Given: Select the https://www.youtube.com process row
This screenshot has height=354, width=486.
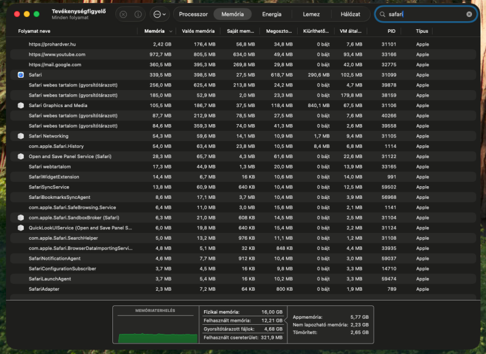Looking at the screenshot, I should pos(243,54).
